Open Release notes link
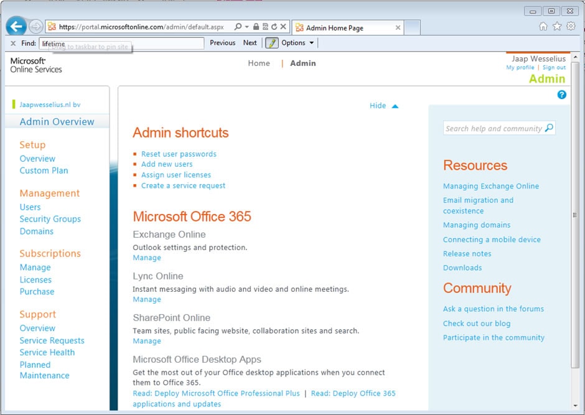Viewport: 585px width, 415px height. tap(467, 254)
